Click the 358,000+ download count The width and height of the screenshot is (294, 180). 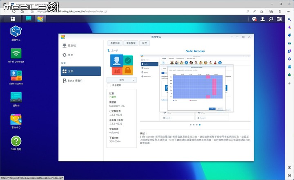tap(115, 141)
